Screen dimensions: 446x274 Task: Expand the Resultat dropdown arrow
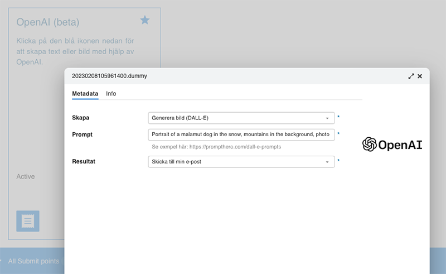click(327, 162)
